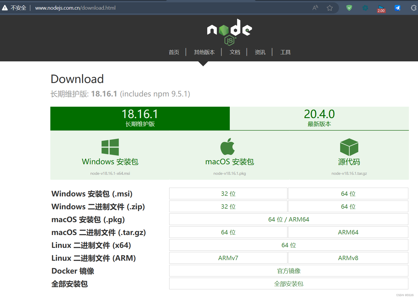Click the macOS 二进制文件 (.tar.gz) row label
This screenshot has height=299, width=418.
pos(99,232)
